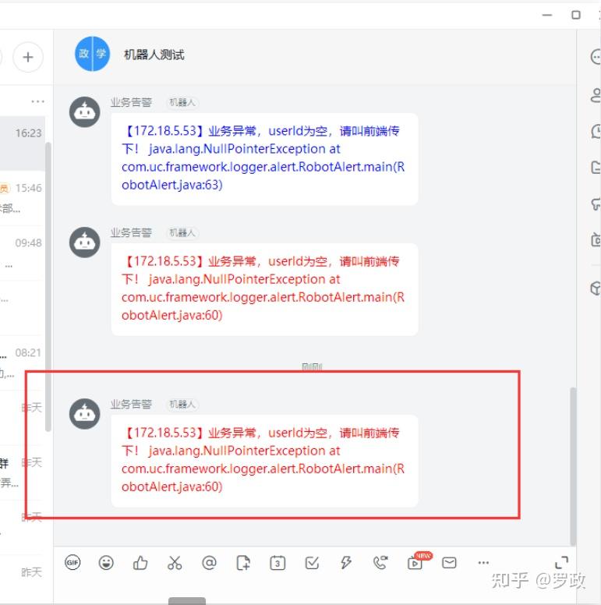This screenshot has height=605, width=601.
Task: Open the lightning quick-action icon
Action: (x=346, y=563)
